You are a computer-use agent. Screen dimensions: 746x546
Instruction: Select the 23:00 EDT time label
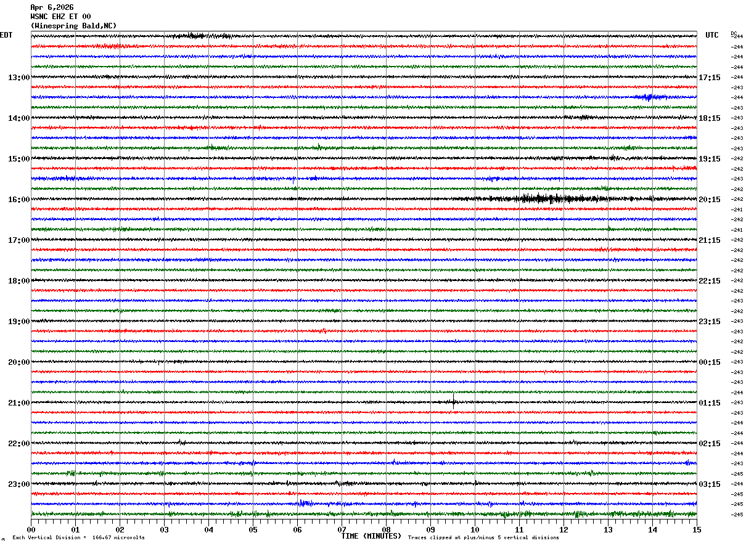tap(18, 484)
